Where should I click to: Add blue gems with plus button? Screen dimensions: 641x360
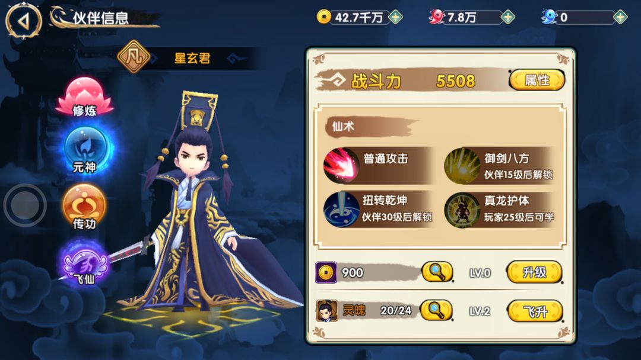pos(620,17)
